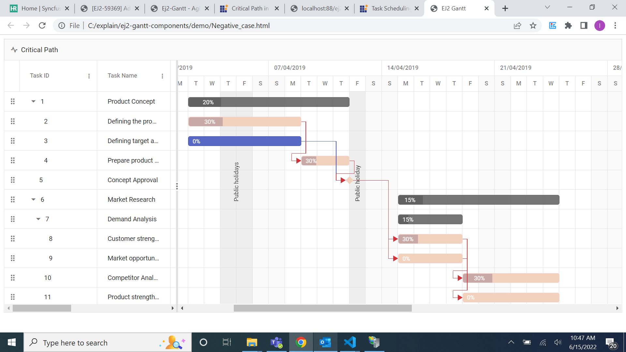The height and width of the screenshot is (352, 626).
Task: Click the blue Defining target taskbar
Action: [245, 141]
